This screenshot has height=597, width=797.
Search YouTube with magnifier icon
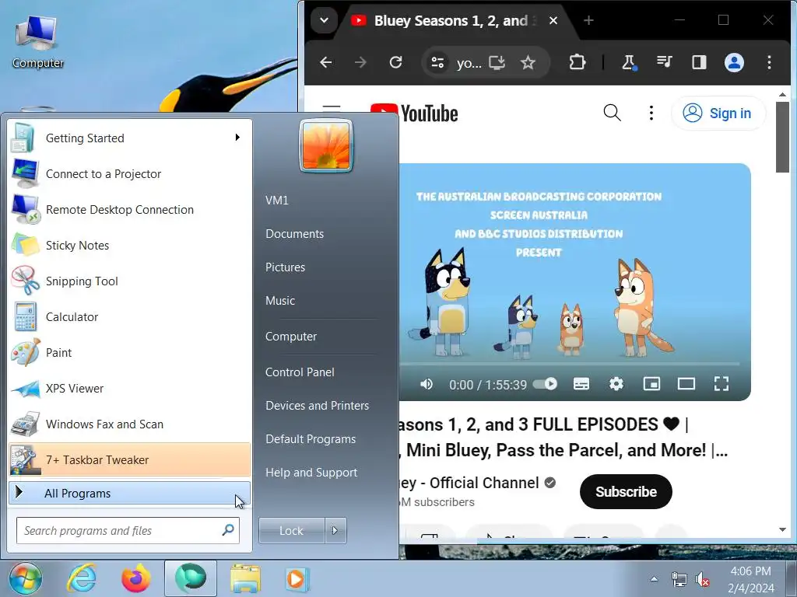[x=612, y=113]
